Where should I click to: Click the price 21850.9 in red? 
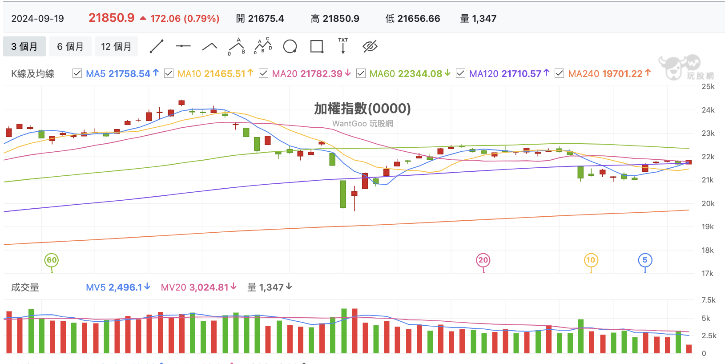(x=112, y=18)
